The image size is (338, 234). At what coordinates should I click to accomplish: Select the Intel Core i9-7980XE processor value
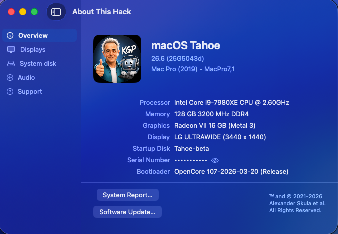(x=232, y=102)
